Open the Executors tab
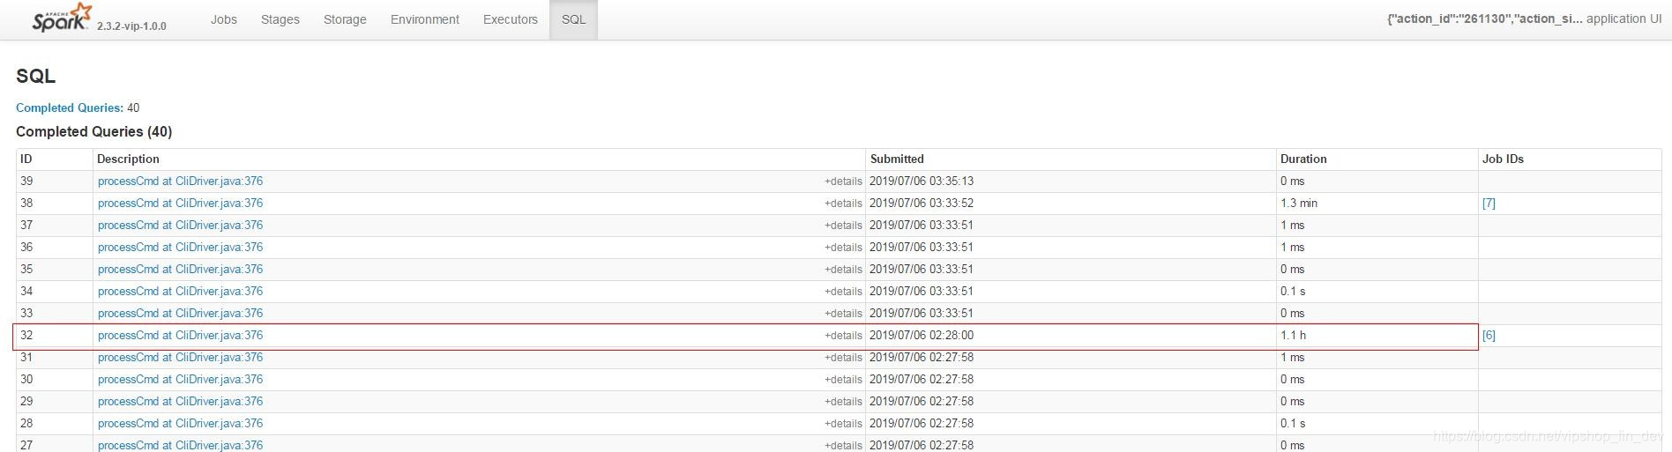1672x452 pixels. click(511, 19)
